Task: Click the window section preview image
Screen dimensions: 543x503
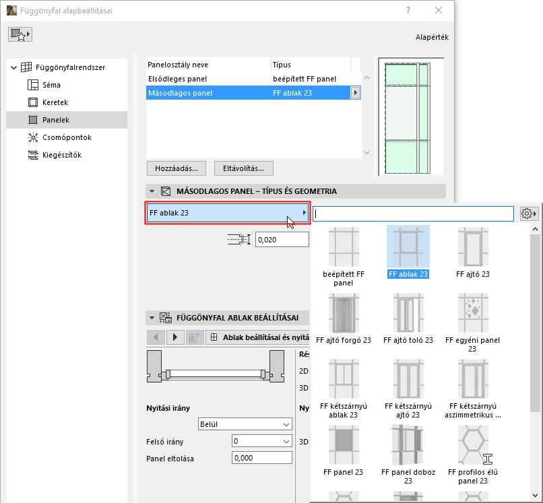Action: pos(216,366)
